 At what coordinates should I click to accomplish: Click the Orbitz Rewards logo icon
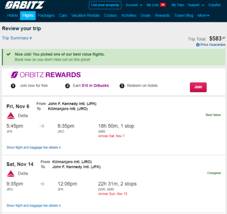[x=14, y=75]
